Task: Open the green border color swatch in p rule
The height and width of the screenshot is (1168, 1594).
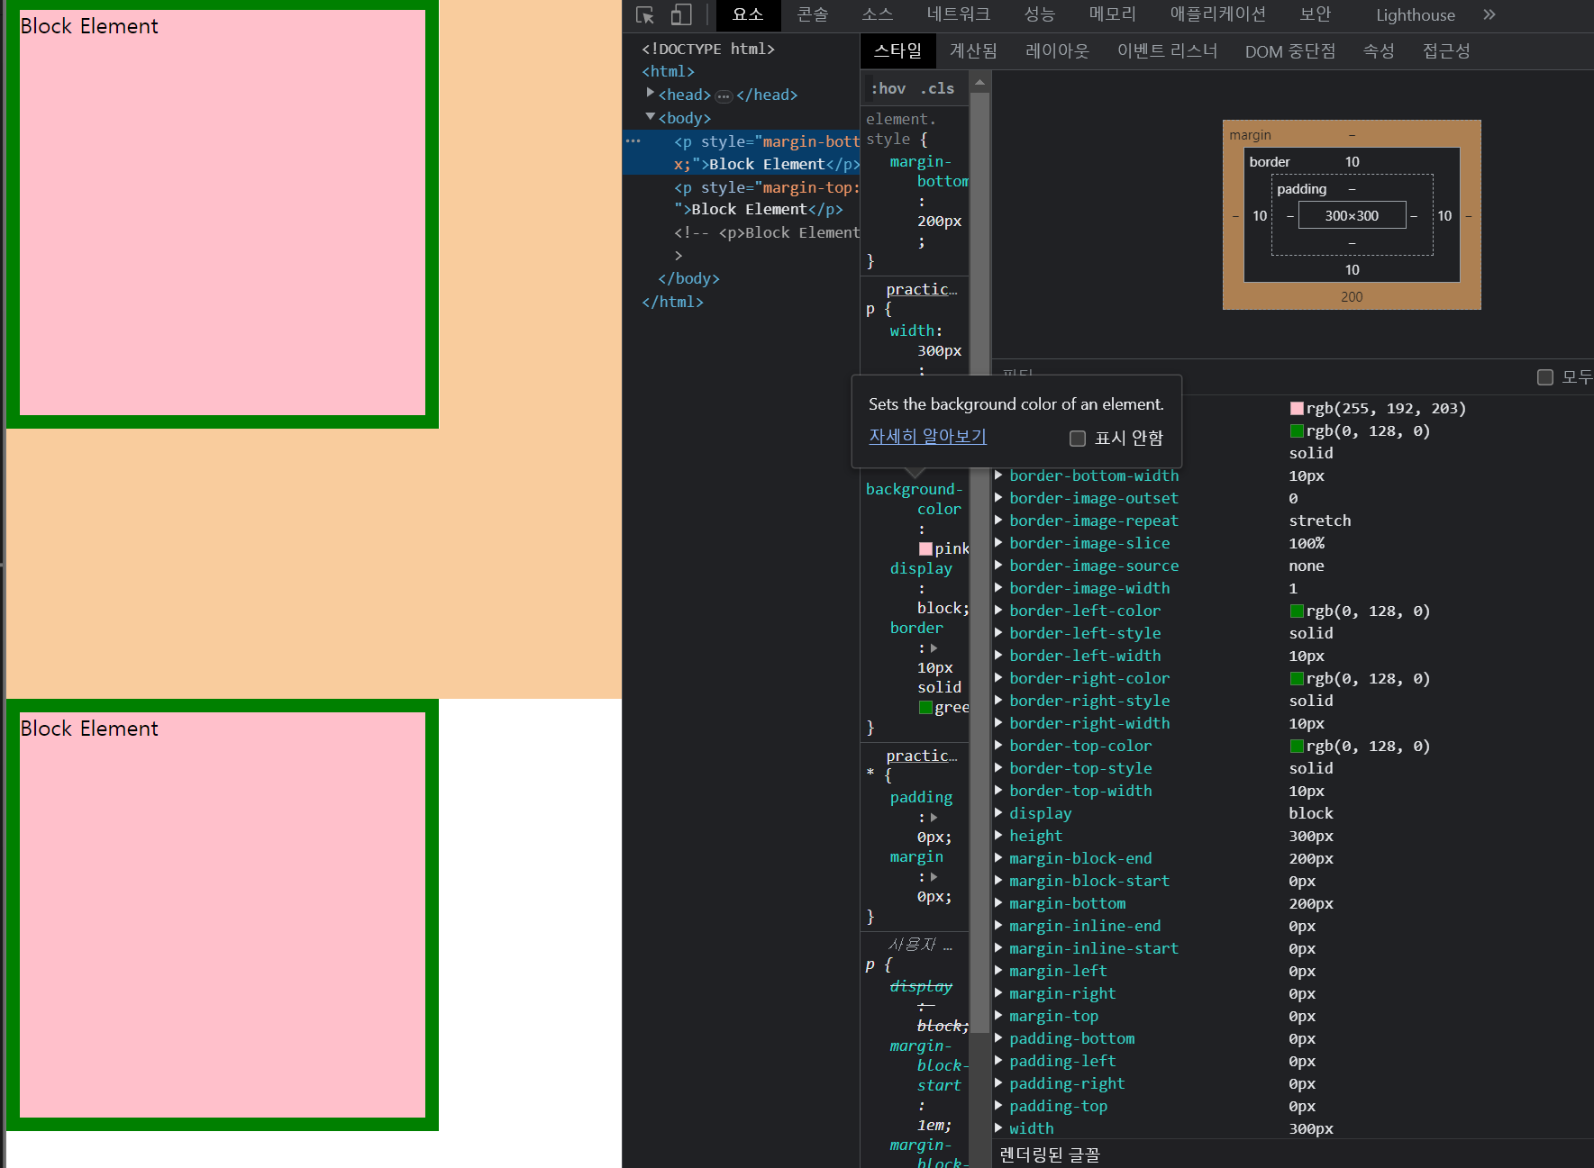Action: [x=925, y=708]
